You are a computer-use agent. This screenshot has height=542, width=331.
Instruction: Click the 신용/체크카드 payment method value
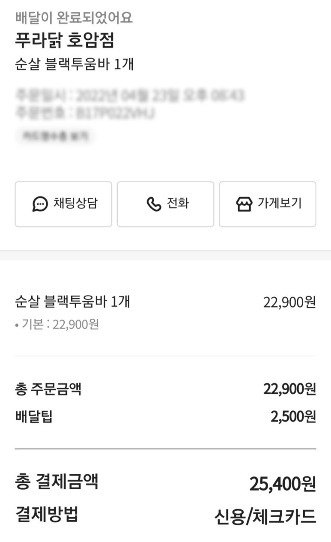pyautogui.click(x=265, y=517)
